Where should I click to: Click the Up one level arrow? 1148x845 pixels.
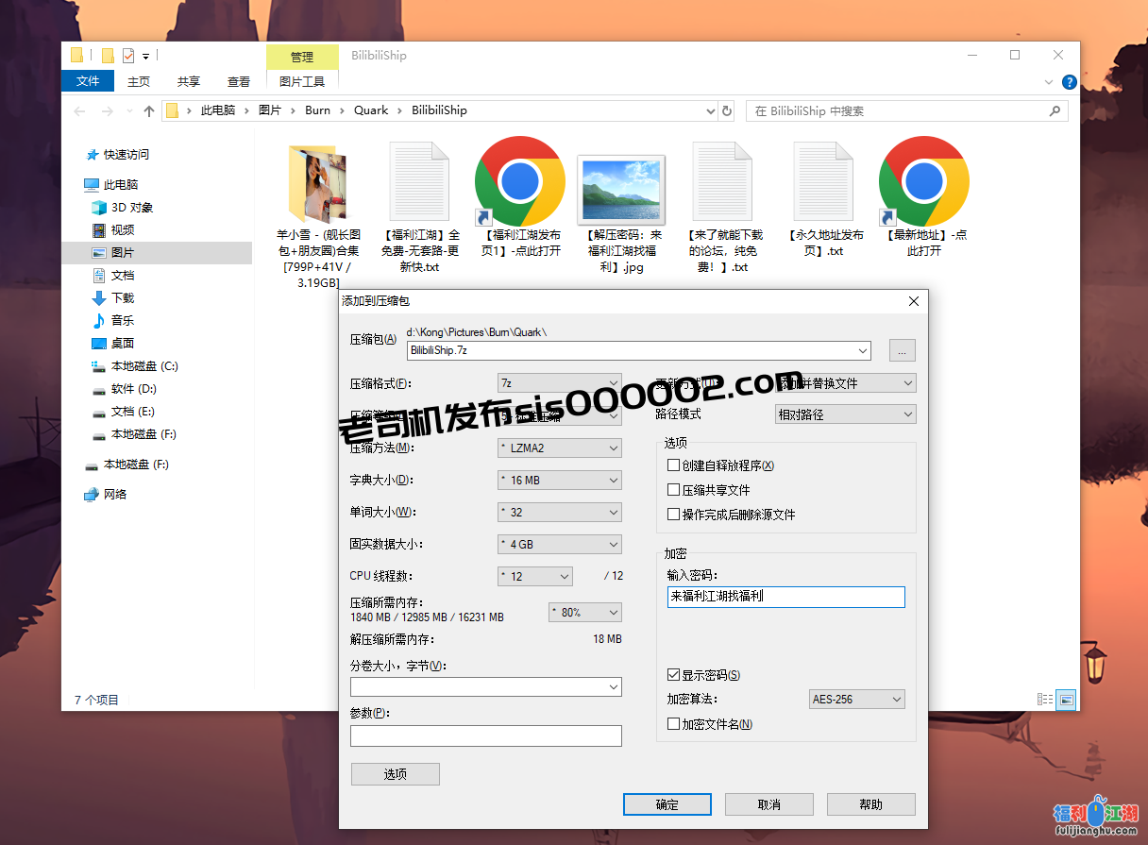click(x=148, y=110)
